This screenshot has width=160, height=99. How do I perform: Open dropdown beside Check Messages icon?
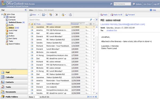pos(65,15)
